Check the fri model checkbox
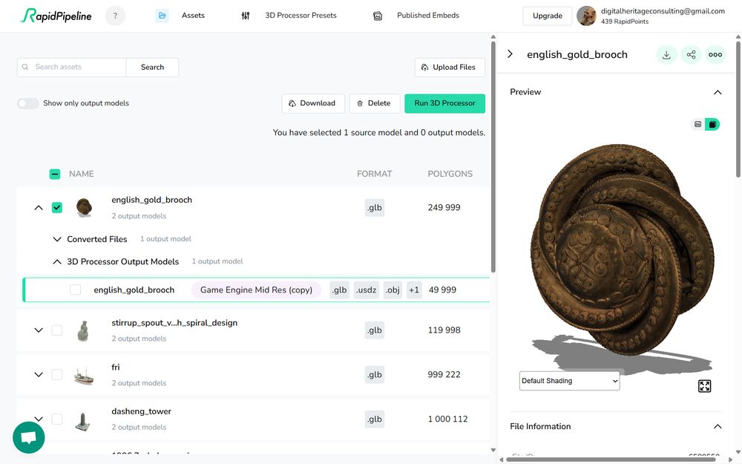Viewport: 742px width, 464px height. 57,374
